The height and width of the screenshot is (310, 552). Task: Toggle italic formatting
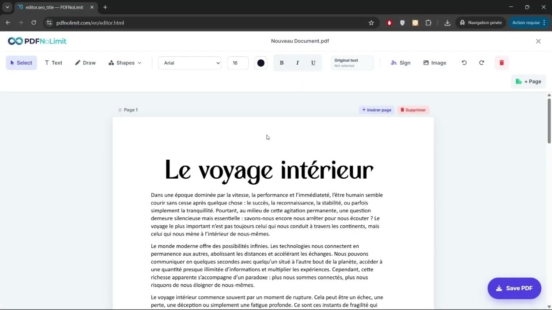298,62
